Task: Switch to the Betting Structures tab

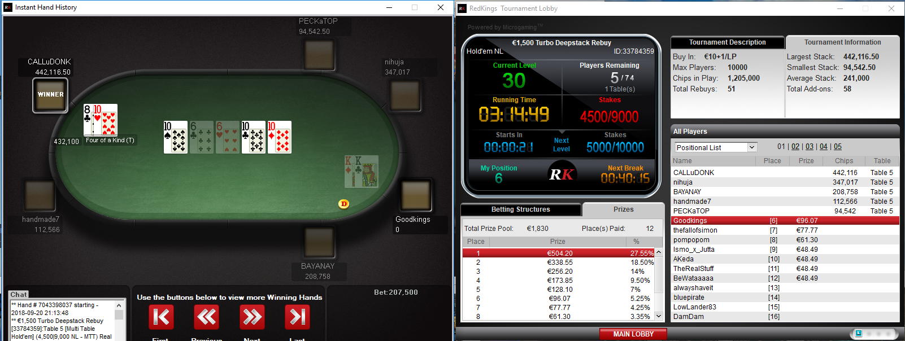Action: tap(521, 209)
